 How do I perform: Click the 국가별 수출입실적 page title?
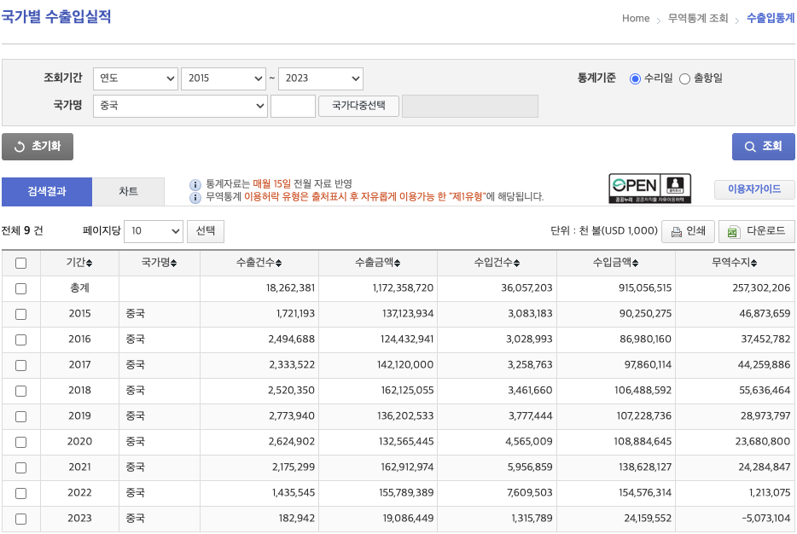point(56,16)
